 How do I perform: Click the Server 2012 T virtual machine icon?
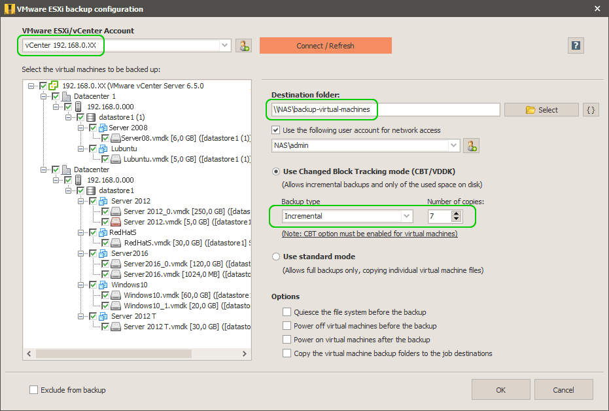[x=103, y=316]
